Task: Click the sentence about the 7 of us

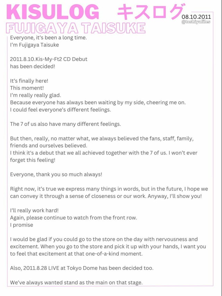Action: tap(66, 124)
